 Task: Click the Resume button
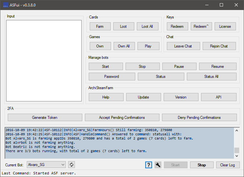[x=218, y=67]
